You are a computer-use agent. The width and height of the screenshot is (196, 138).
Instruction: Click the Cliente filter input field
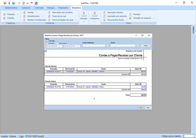[123, 46]
